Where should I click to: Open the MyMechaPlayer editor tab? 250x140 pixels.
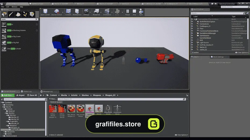tap(38, 4)
